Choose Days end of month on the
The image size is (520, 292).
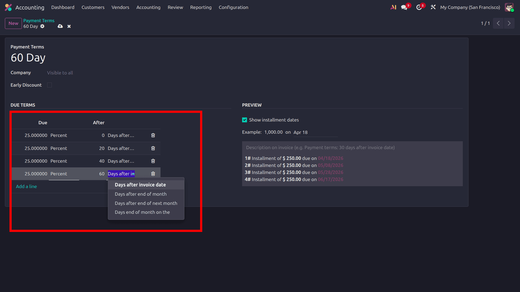[x=142, y=212]
